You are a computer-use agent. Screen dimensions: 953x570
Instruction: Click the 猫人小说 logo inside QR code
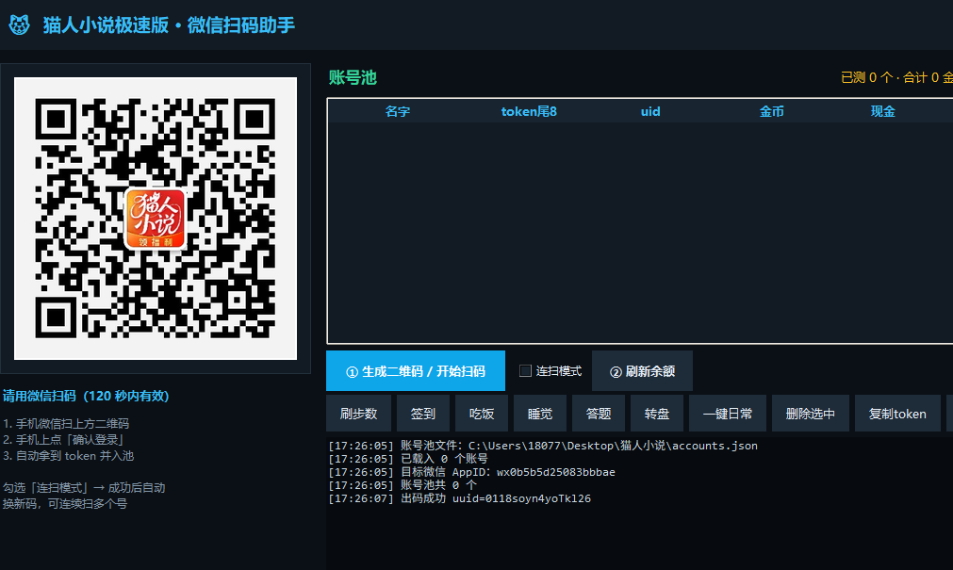click(156, 219)
